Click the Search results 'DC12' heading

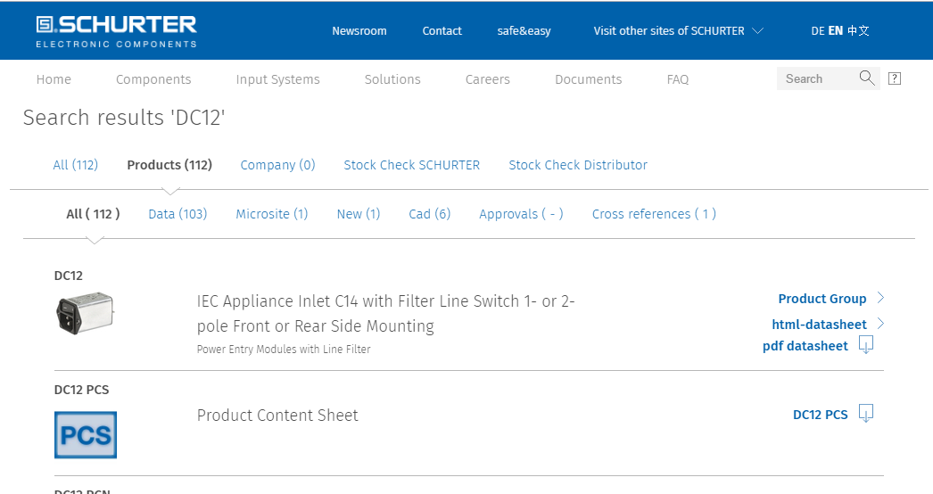pyautogui.click(x=124, y=118)
